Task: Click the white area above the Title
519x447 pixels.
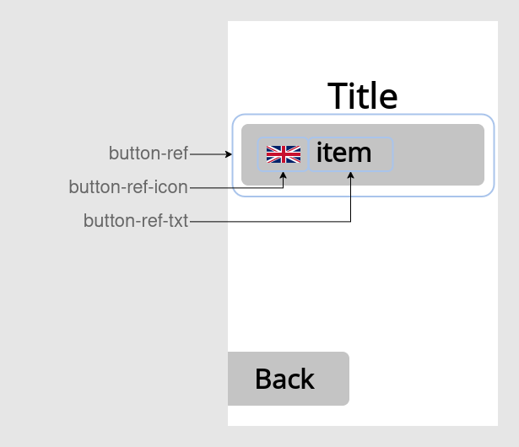Action: click(x=363, y=46)
